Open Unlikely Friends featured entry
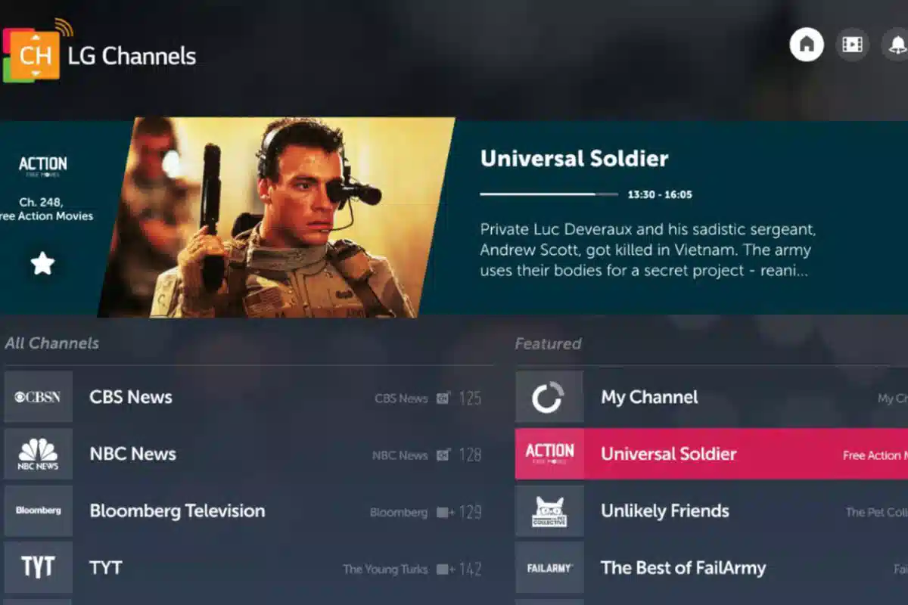The width and height of the screenshot is (908, 605). [x=711, y=510]
